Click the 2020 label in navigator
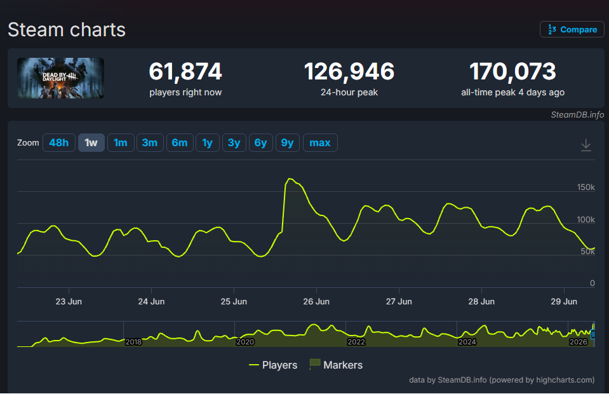609x394 pixels. [x=245, y=342]
